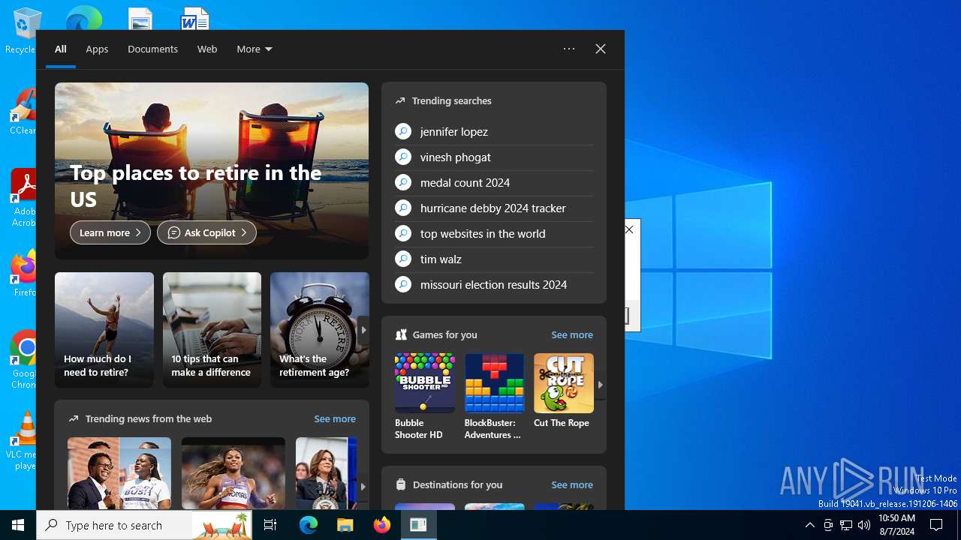The image size is (961, 540).
Task: Show hidden system tray icons
Action: tap(809, 525)
